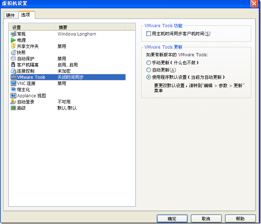
Task: Confirm with the 确定 button
Action: pos(172,219)
